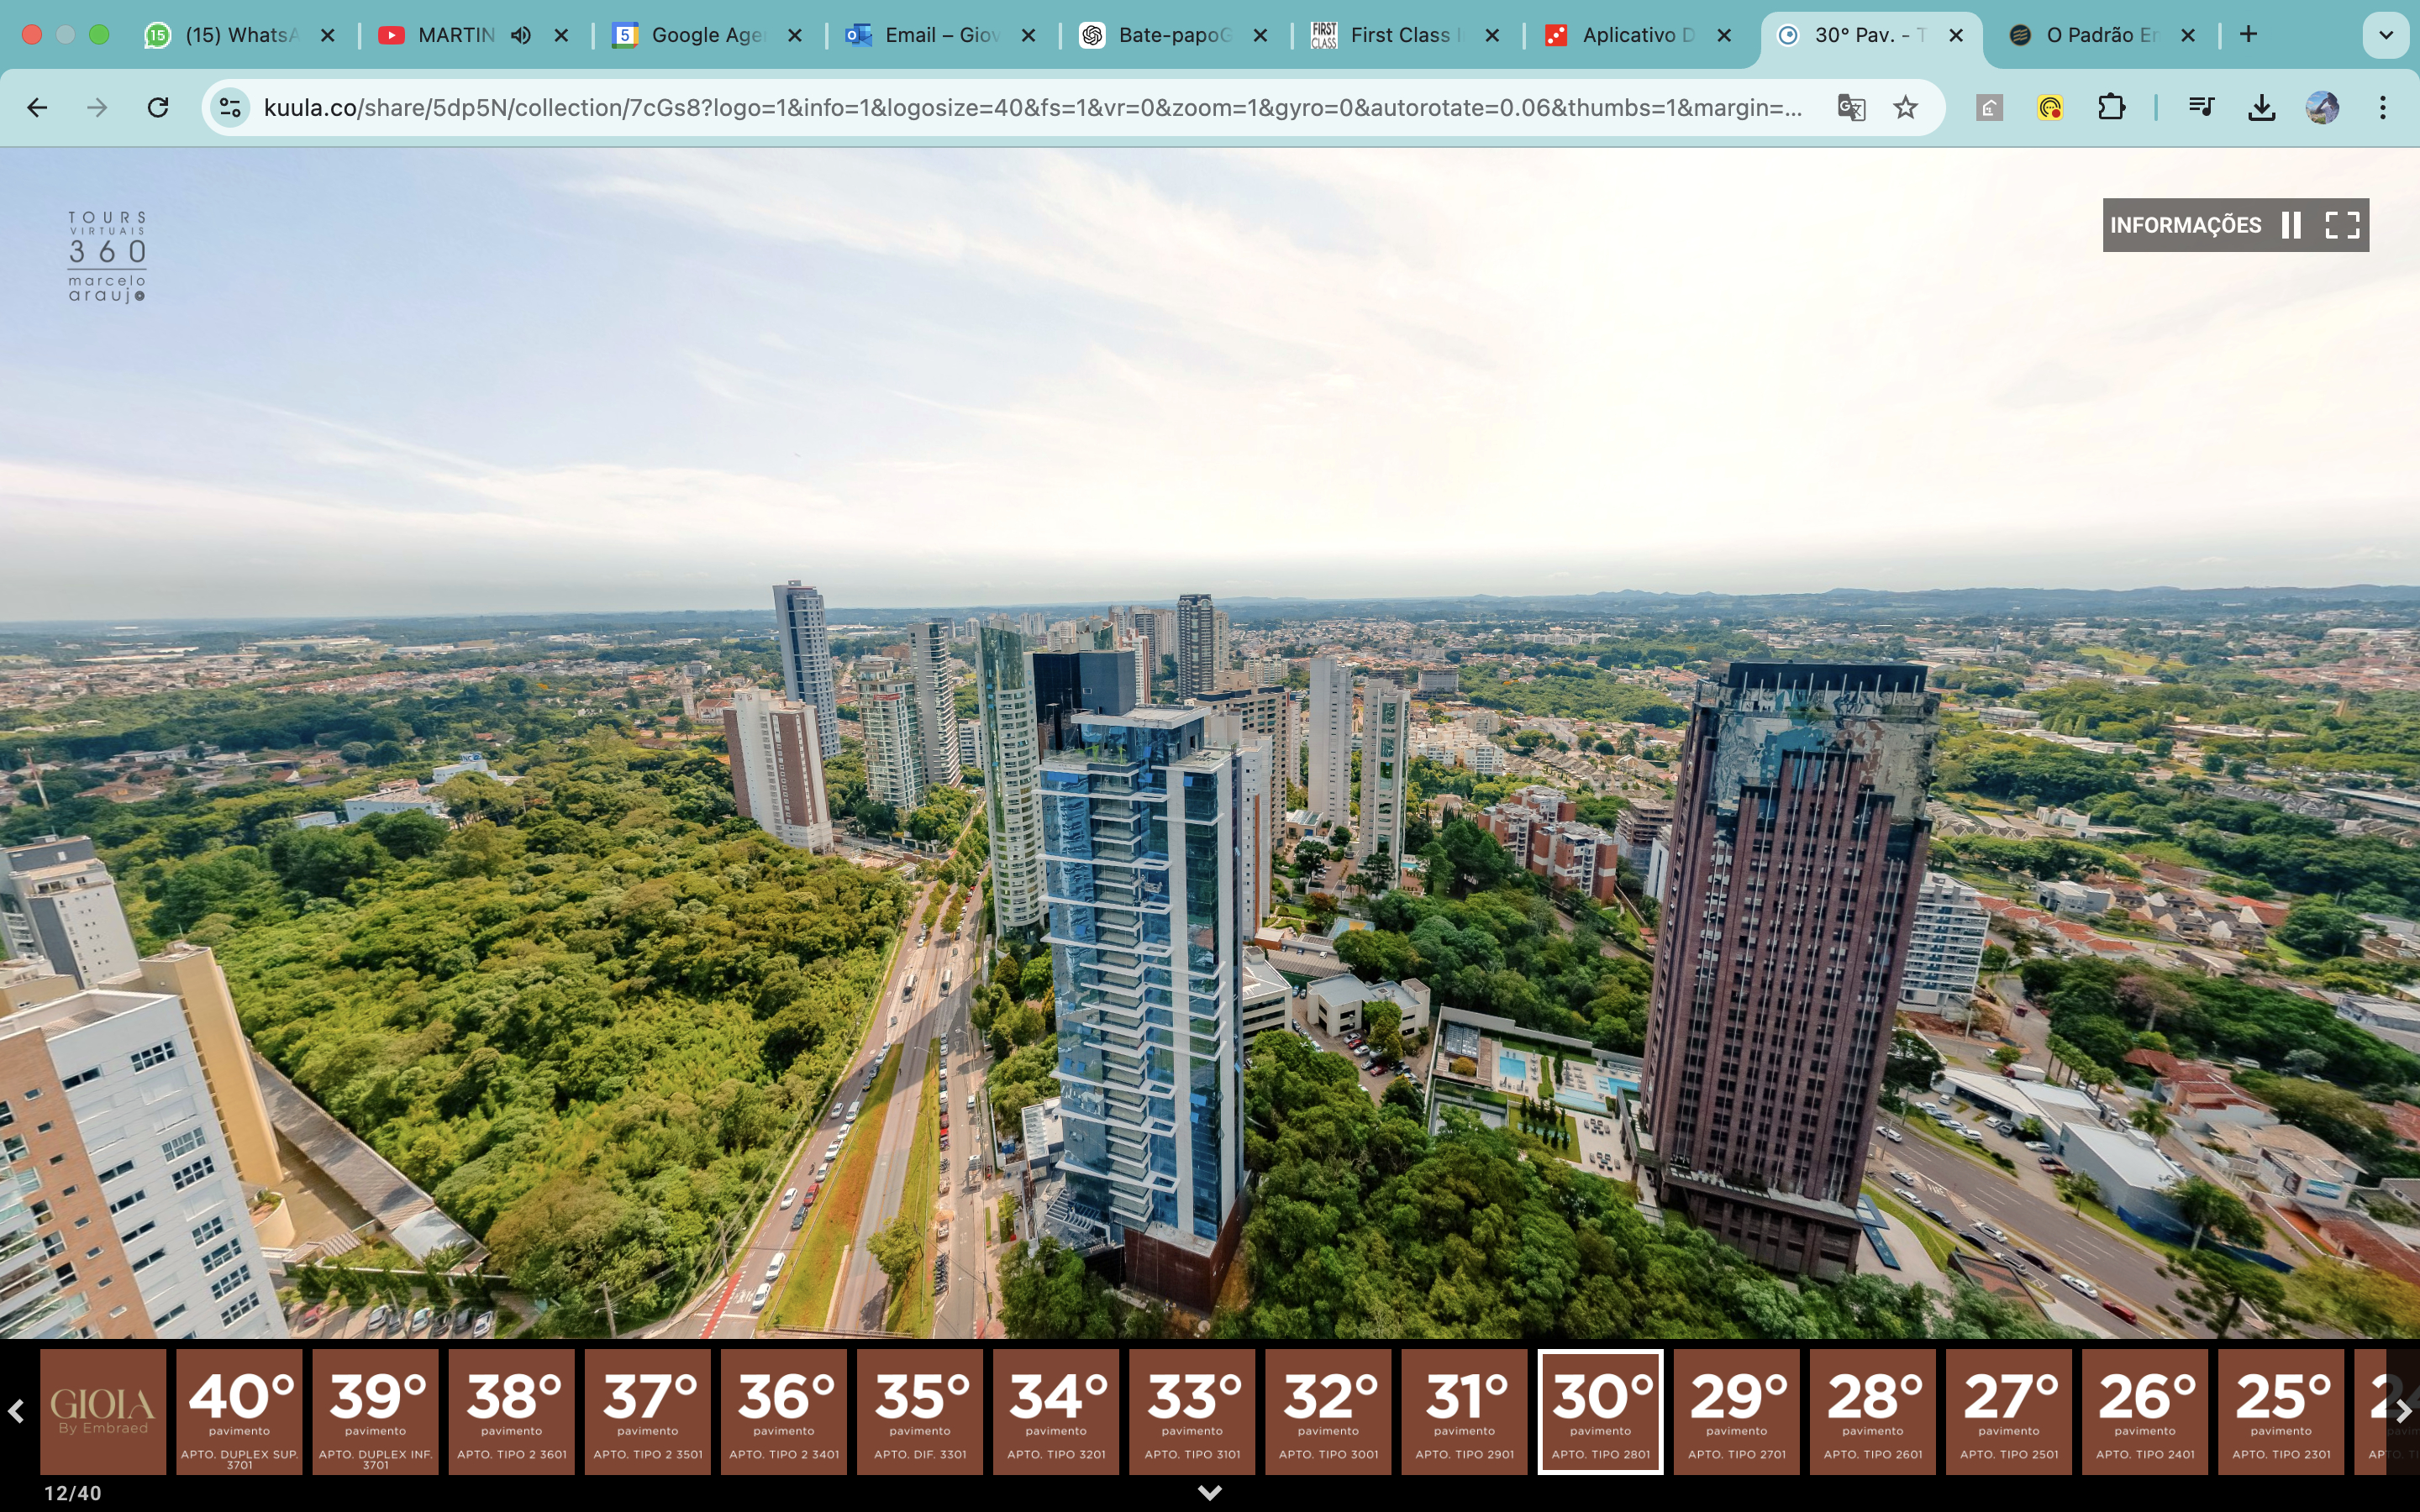Open the Extensions puzzle-piece menu

[x=2111, y=107]
